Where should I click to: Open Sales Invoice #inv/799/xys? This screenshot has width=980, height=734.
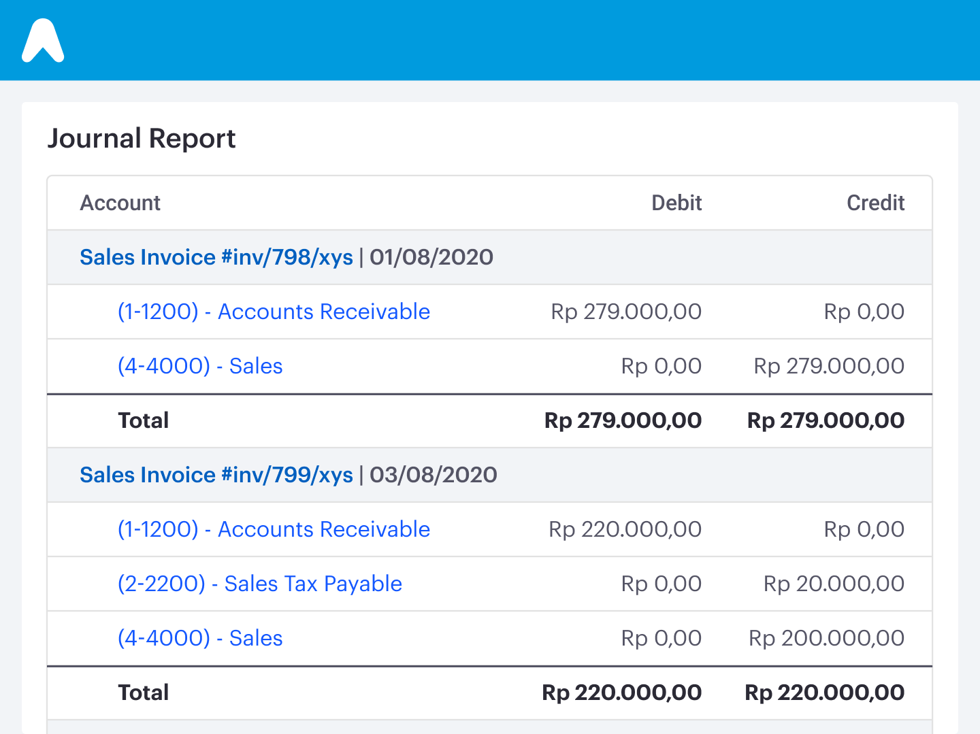tap(216, 475)
